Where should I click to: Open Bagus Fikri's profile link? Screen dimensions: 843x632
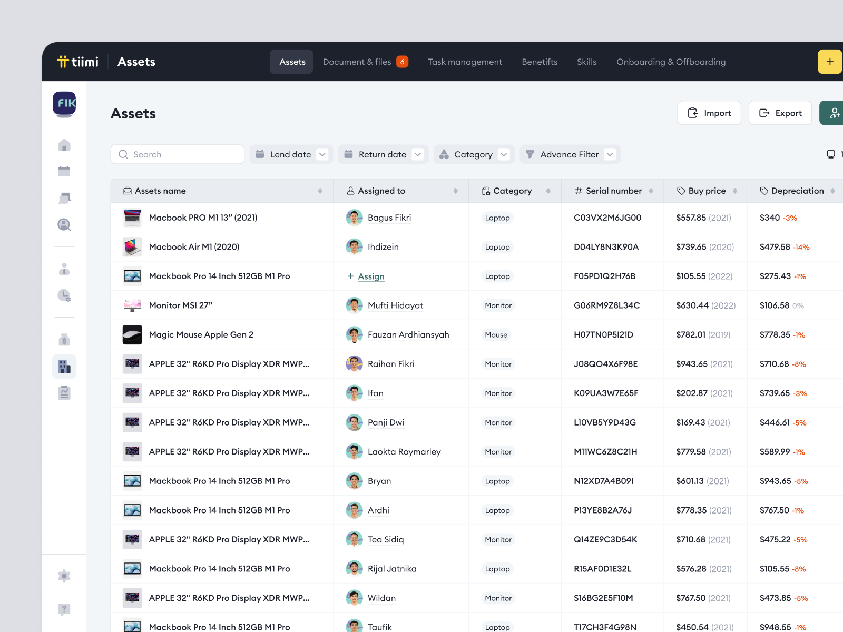tap(389, 218)
